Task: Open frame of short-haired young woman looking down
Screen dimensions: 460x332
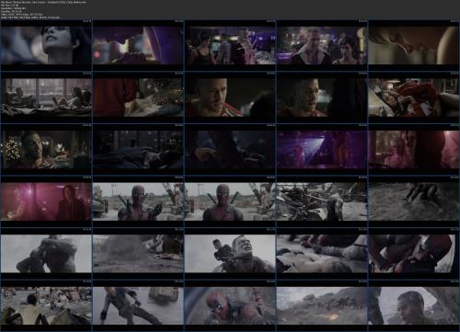Action: [413, 305]
